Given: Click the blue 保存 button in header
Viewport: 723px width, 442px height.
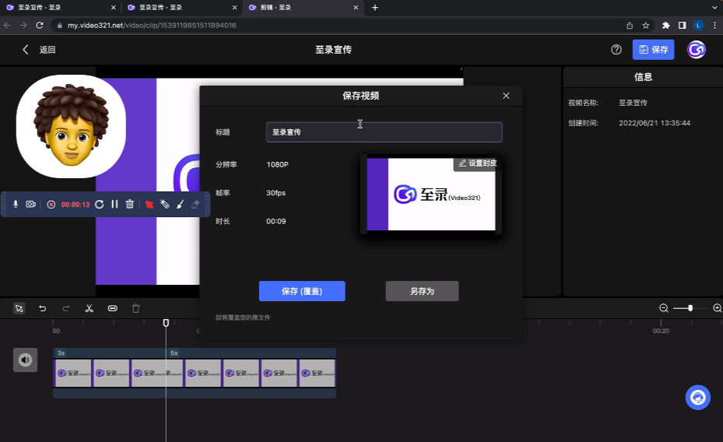Looking at the screenshot, I should [x=654, y=50].
